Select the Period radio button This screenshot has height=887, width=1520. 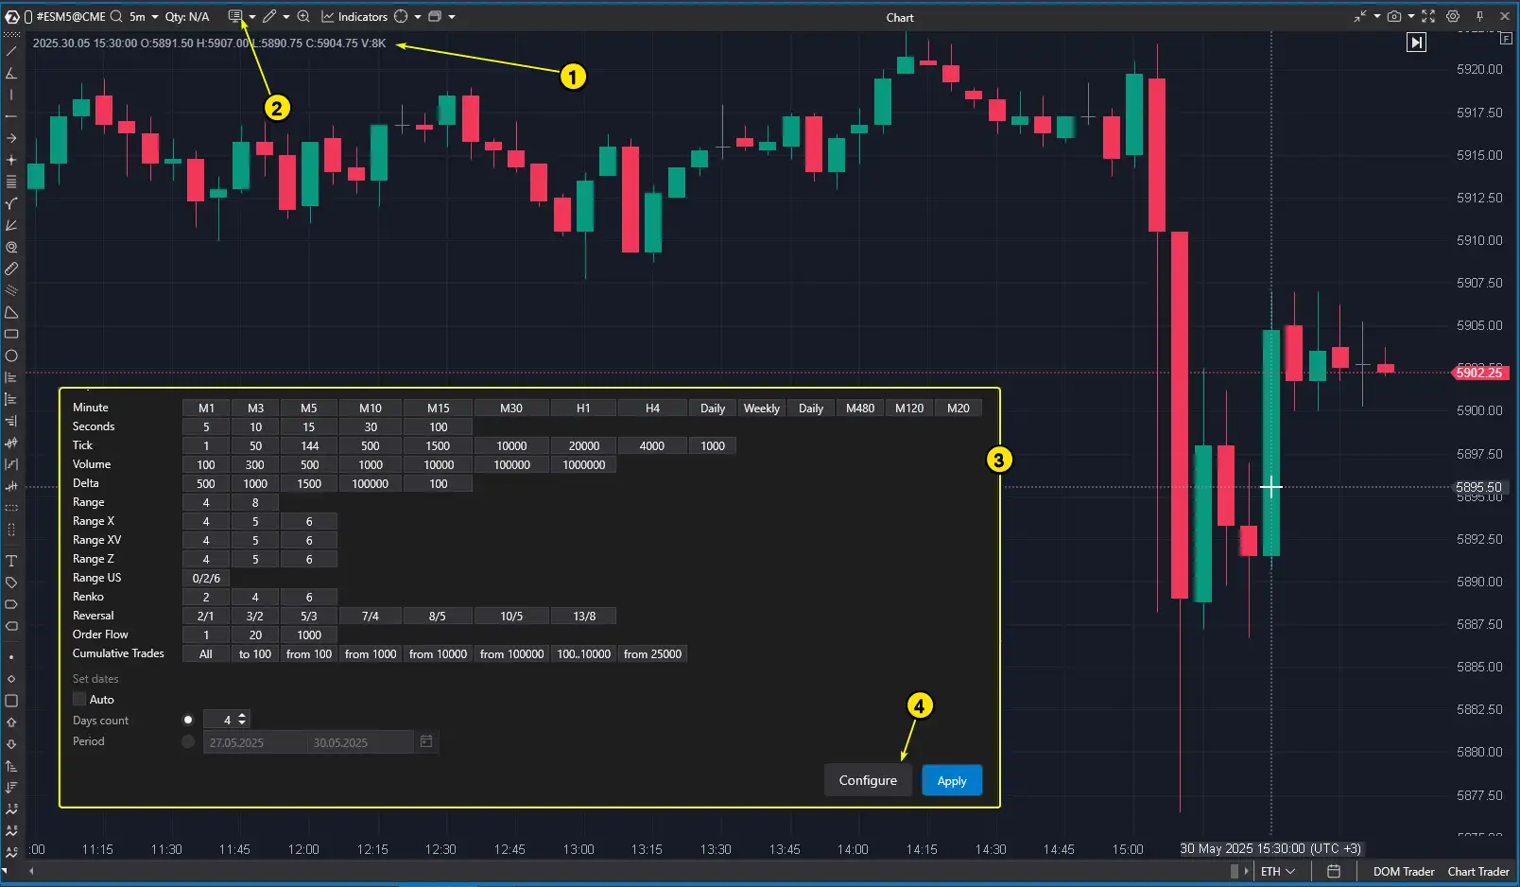pos(188,741)
